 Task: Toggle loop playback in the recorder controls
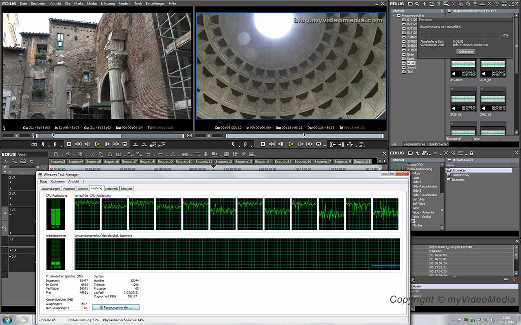click(319, 144)
